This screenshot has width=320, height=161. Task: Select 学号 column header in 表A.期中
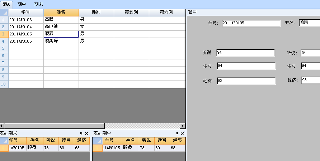(112, 141)
